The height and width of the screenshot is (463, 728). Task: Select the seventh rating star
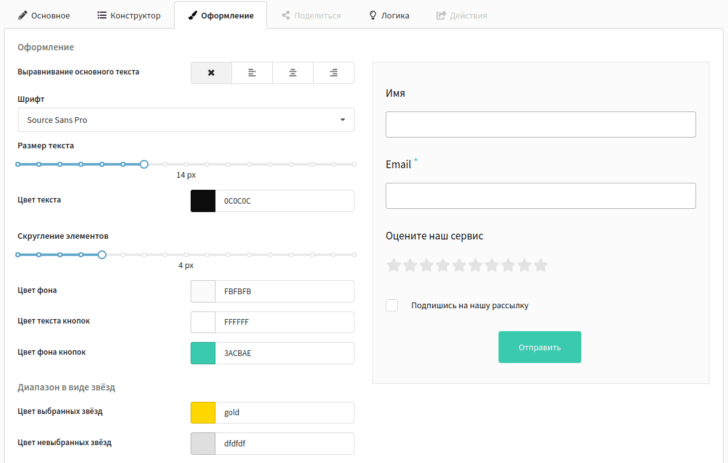[491, 266]
